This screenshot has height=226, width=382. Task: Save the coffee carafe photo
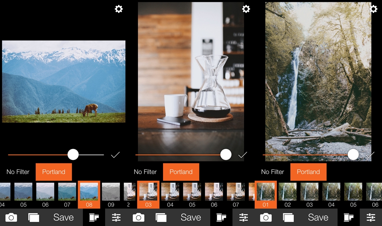tap(191, 217)
